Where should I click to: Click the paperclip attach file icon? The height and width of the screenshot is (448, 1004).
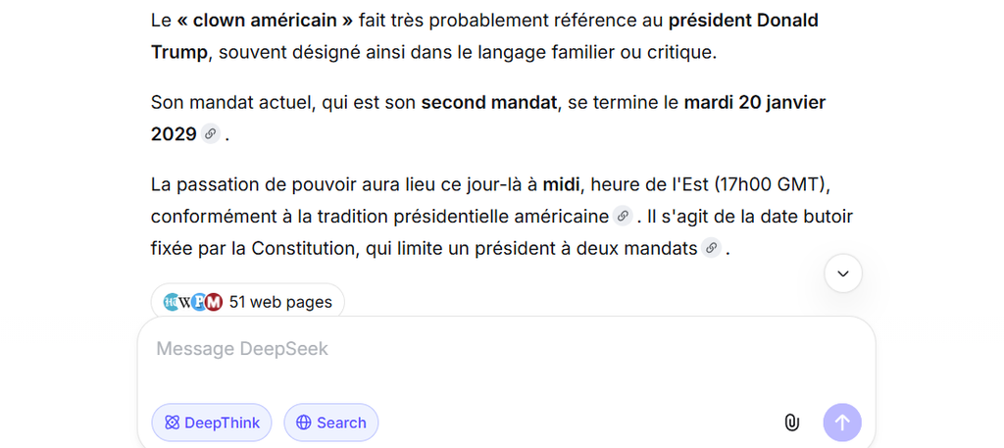coord(791,423)
